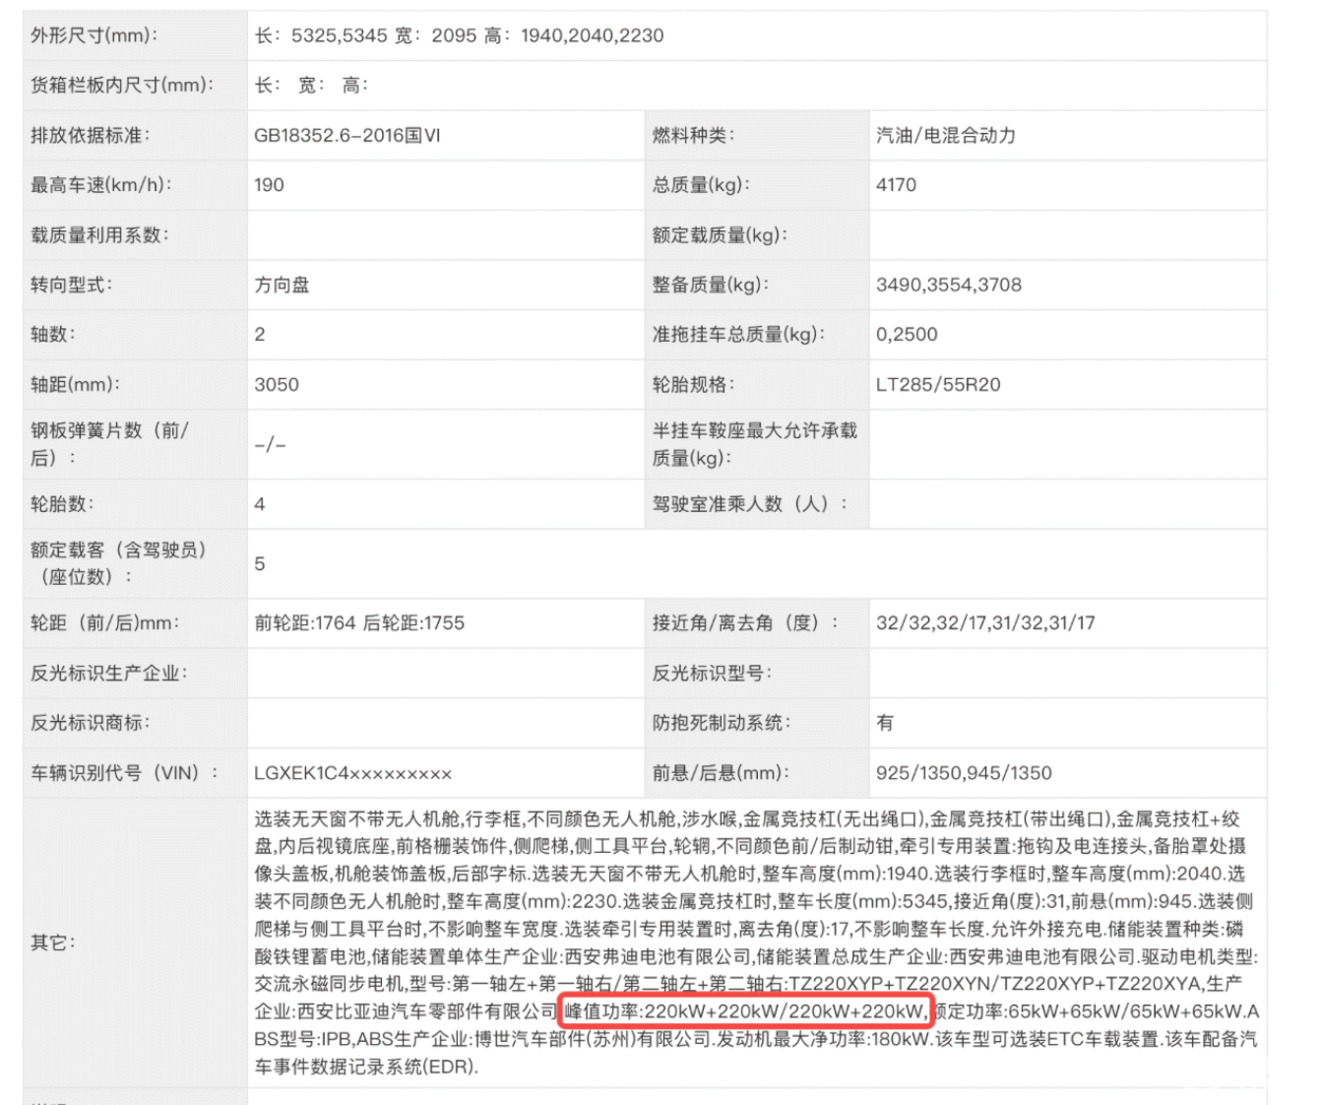Click the 轴数 label
This screenshot has height=1105, width=1321.
pyautogui.click(x=53, y=334)
